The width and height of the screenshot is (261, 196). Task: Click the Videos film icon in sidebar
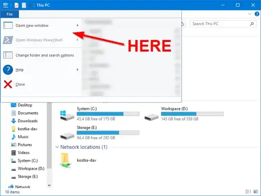point(14,153)
